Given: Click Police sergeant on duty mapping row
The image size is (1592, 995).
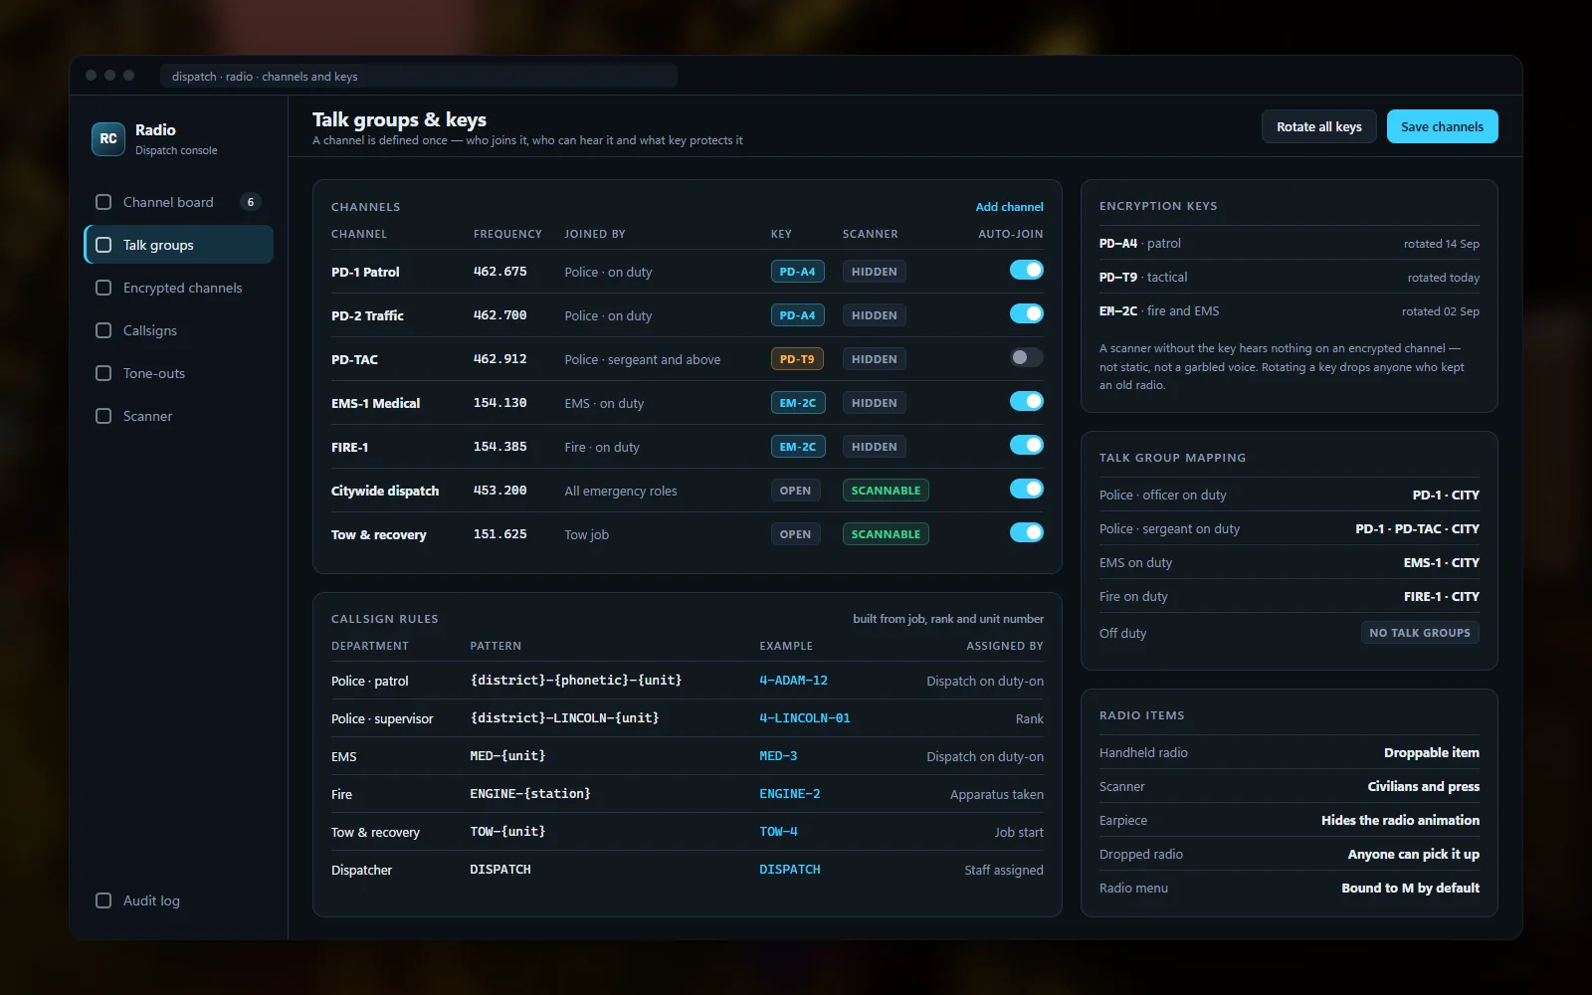Looking at the screenshot, I should coord(1289,528).
